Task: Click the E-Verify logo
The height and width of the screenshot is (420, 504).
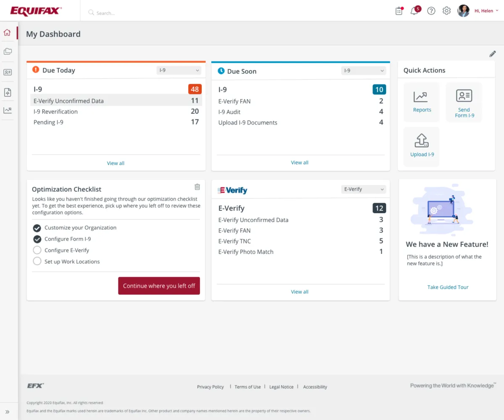Action: tap(232, 190)
